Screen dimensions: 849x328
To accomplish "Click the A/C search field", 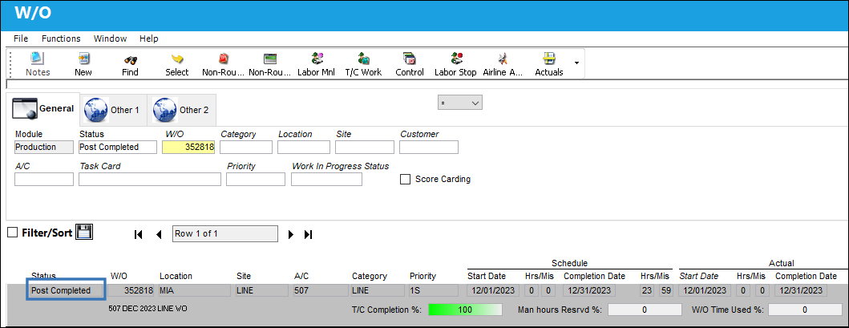I will point(44,179).
